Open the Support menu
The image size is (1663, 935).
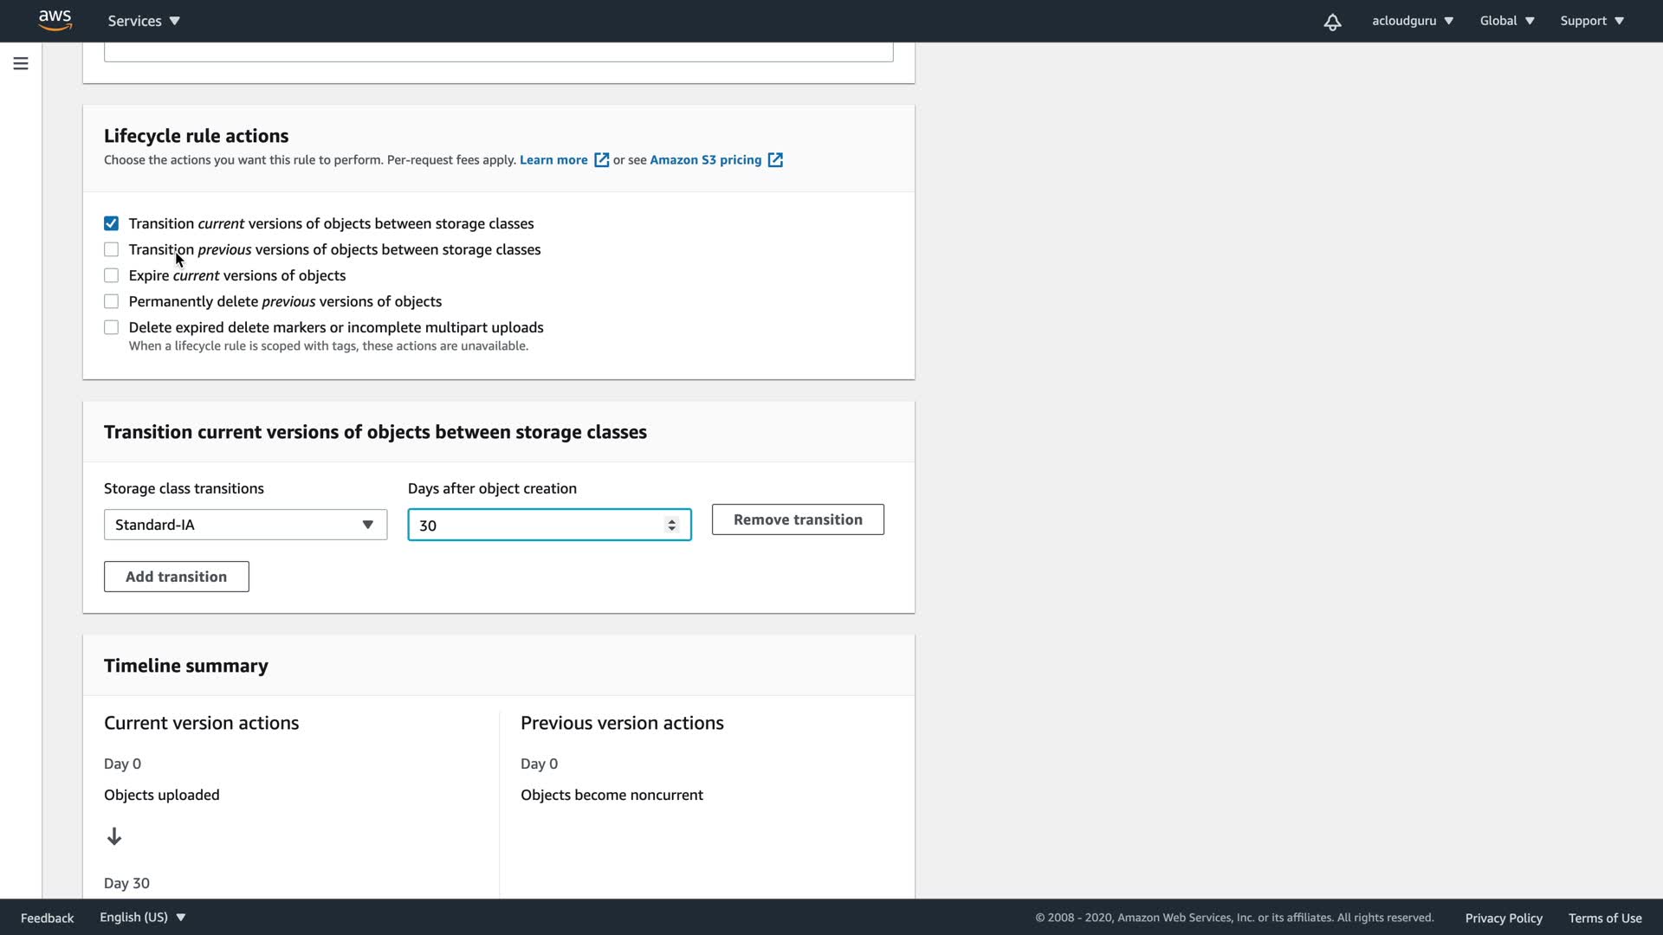coord(1591,21)
